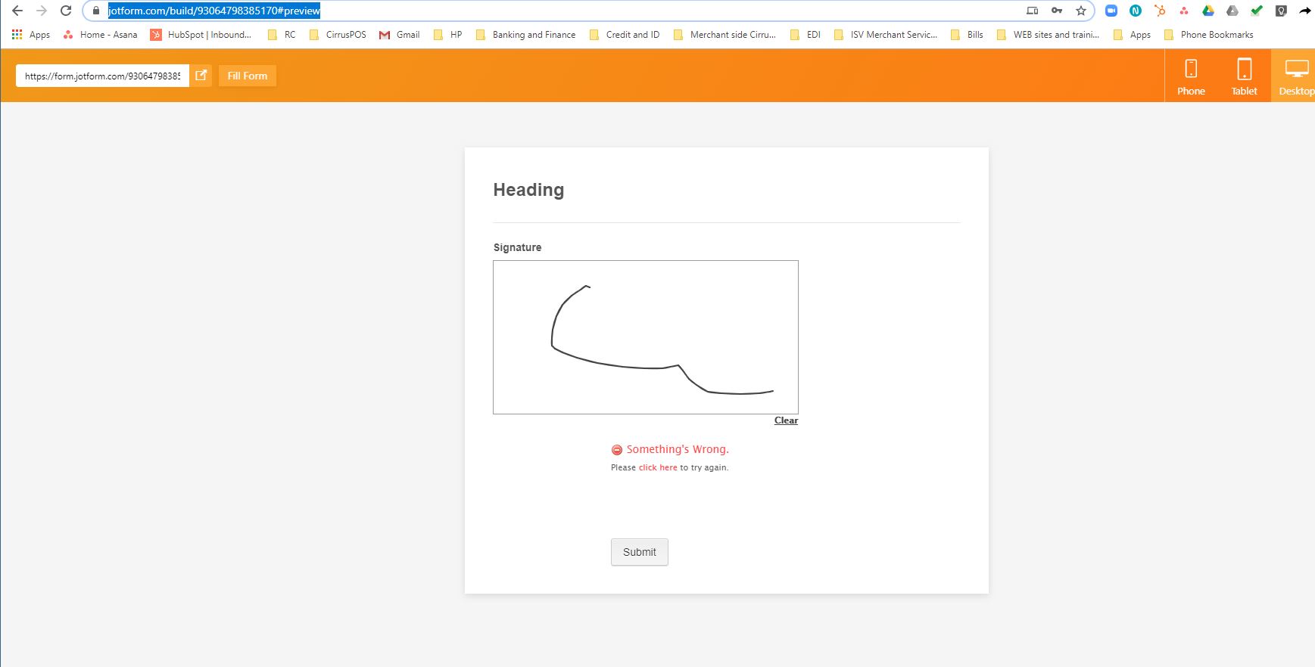Click the 'Signature' field label

[517, 247]
